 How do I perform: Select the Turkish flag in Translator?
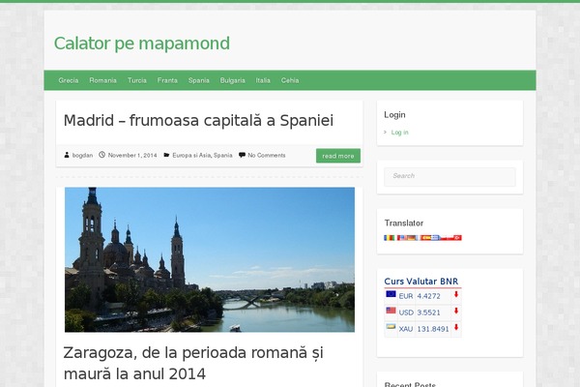point(457,238)
